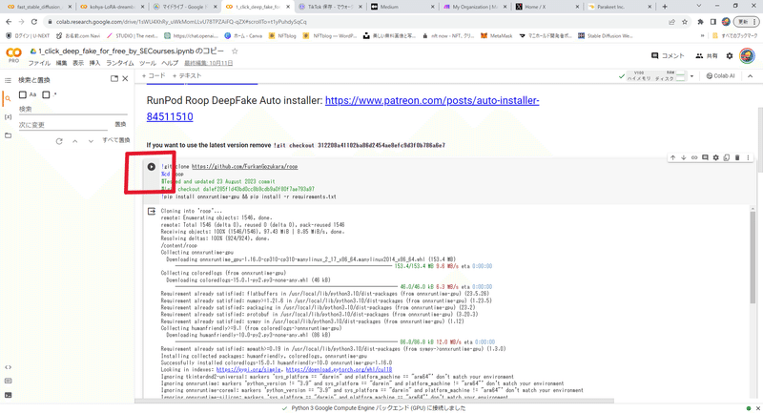Switch to the Home / X browser tab
The width and height of the screenshot is (763, 413).
click(x=546, y=7)
